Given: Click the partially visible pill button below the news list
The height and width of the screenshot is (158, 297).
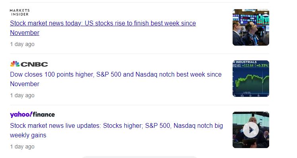Looking at the screenshot, I should [x=140, y=157].
